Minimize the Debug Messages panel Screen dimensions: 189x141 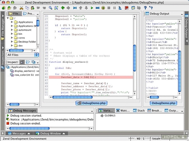click(92, 111)
